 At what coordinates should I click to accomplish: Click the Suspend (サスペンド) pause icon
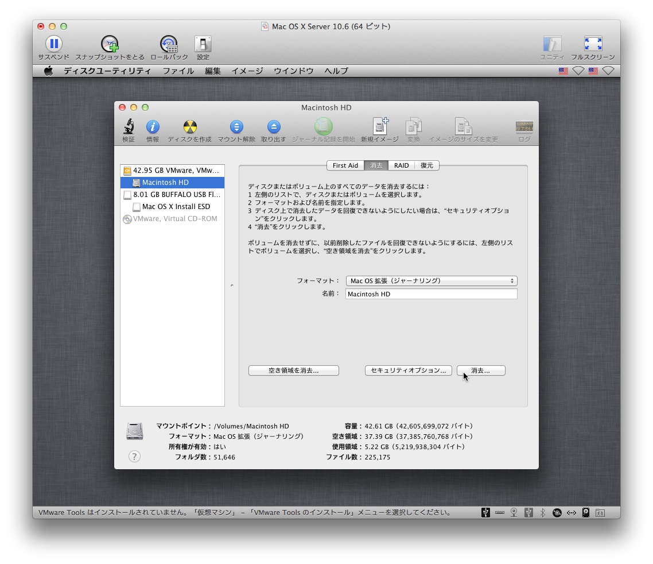(53, 44)
